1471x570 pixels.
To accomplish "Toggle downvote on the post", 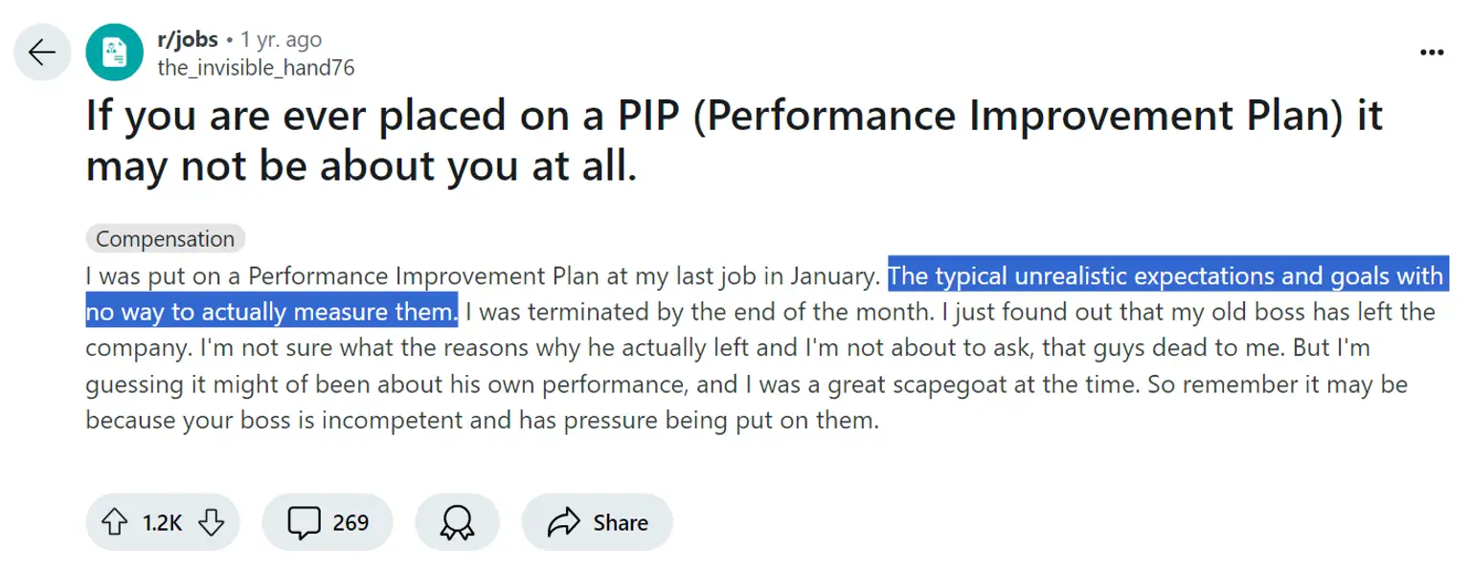I will click(210, 522).
